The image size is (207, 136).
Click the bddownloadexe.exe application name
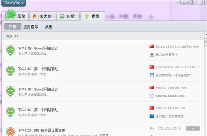[x=170, y=96]
